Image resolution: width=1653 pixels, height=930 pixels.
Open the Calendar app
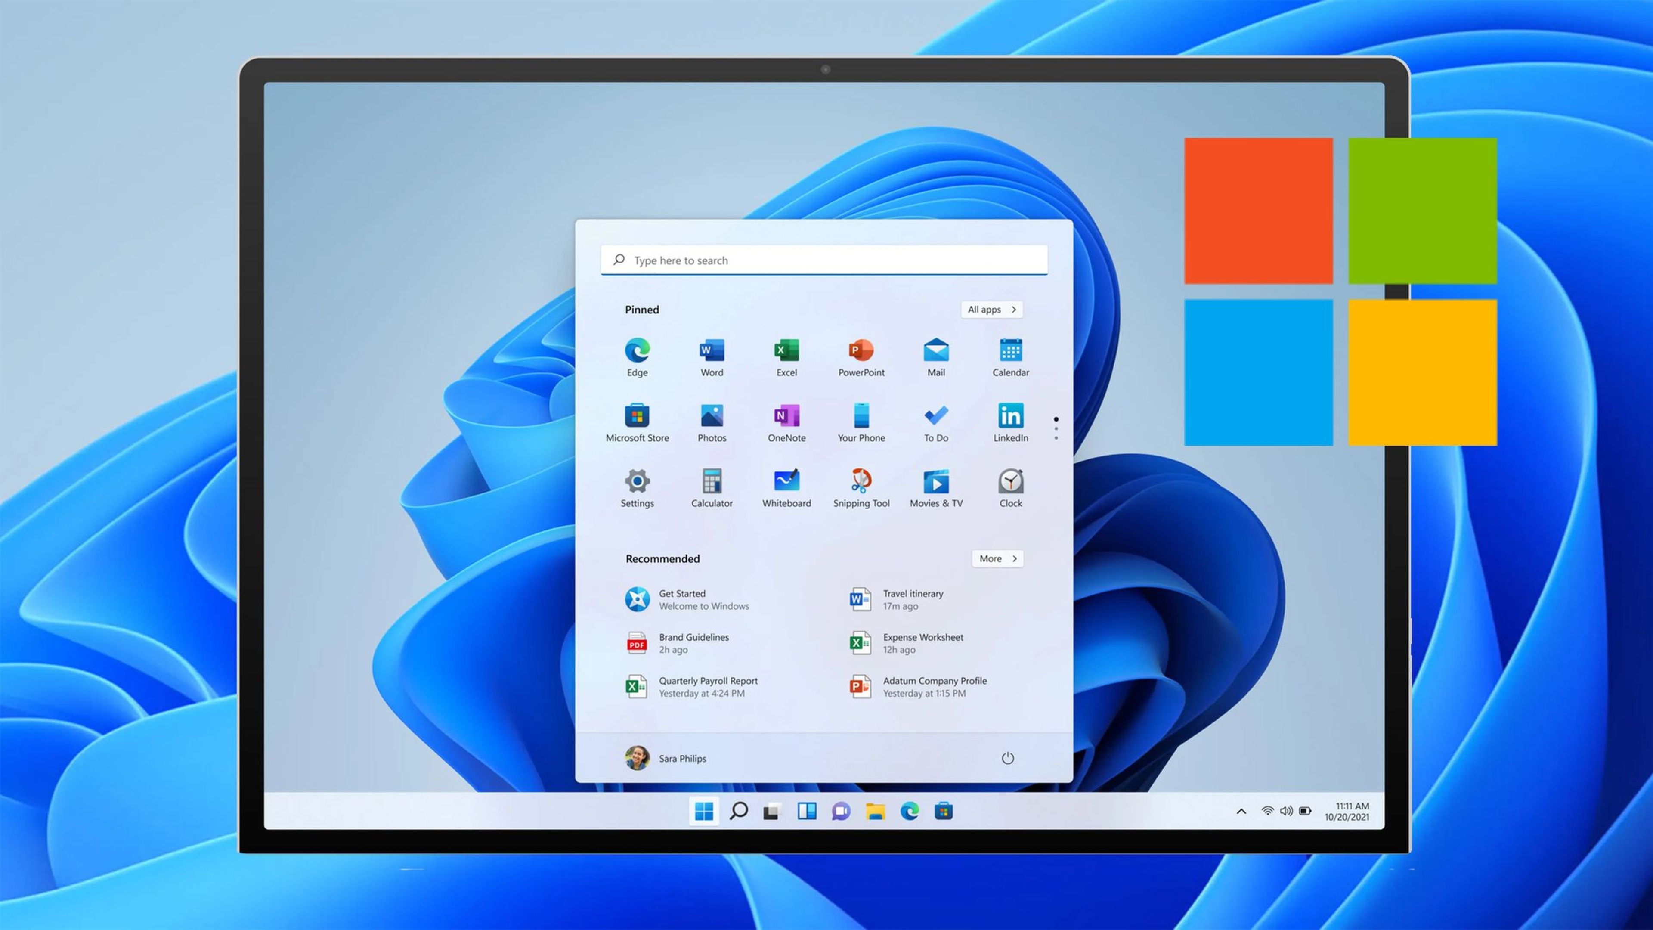pos(1011,357)
